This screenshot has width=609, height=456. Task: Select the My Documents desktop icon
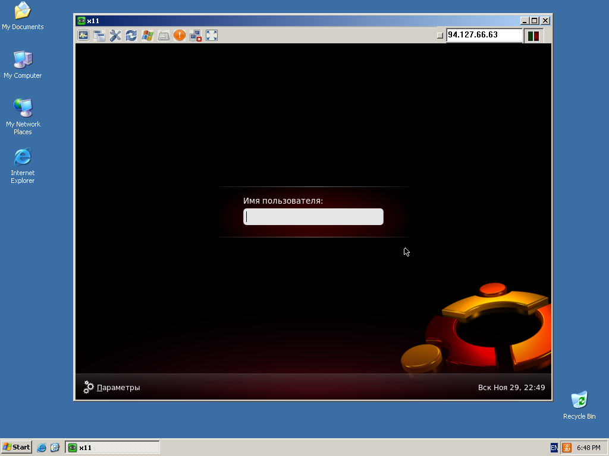(23, 16)
